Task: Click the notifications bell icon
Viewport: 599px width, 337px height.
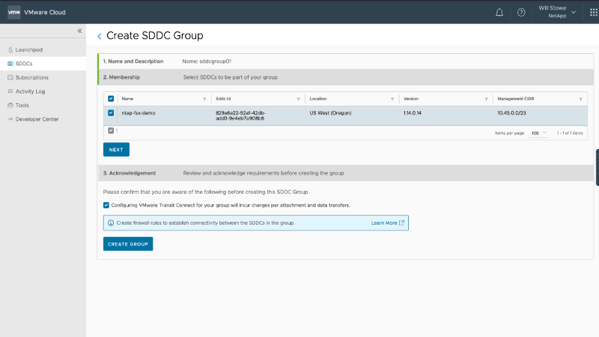Action: (x=499, y=12)
